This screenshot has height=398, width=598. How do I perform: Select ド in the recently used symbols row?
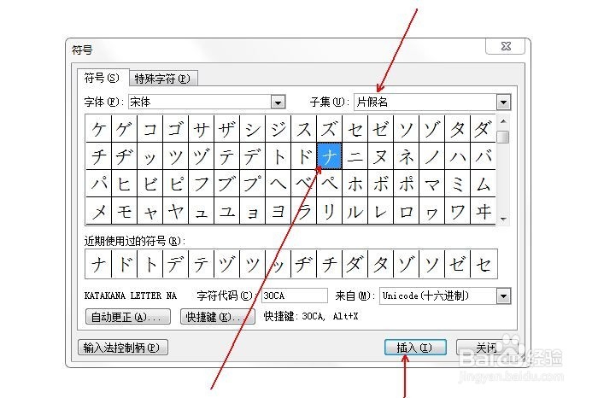click(x=125, y=264)
